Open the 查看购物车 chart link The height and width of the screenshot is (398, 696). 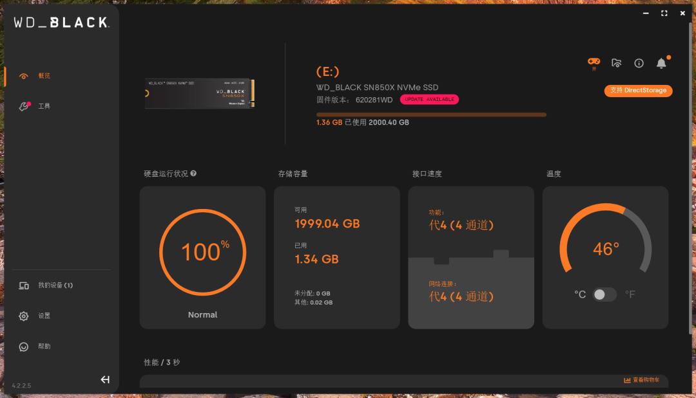pos(641,380)
